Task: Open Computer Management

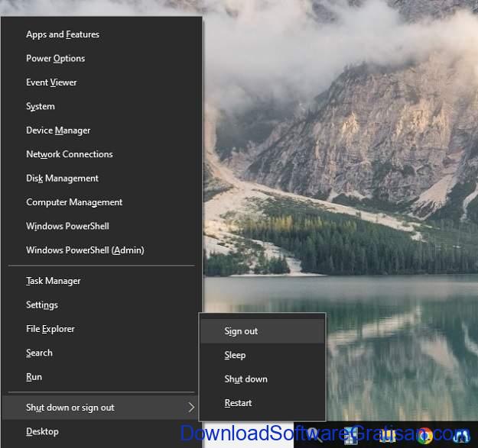Action: (101, 202)
